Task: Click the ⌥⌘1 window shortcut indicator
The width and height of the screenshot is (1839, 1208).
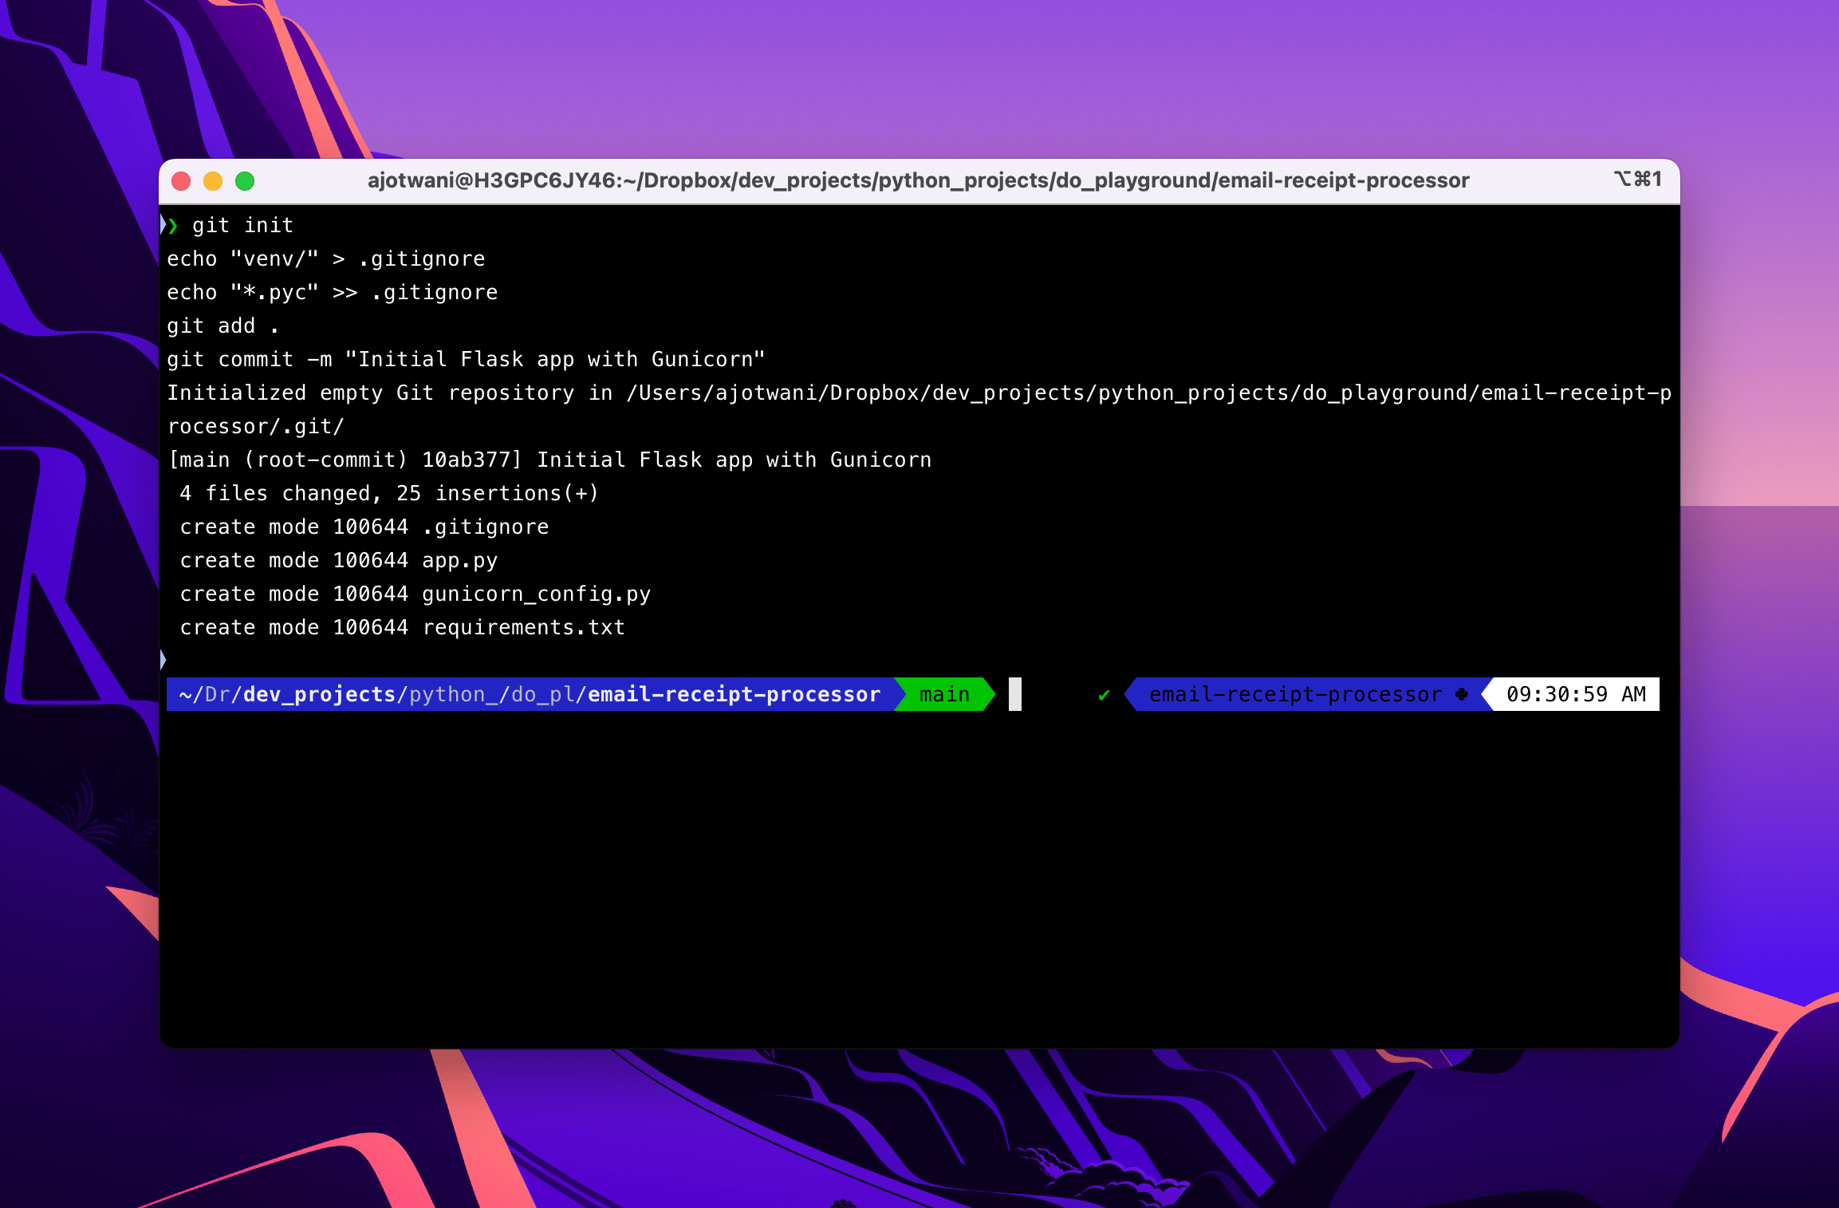Action: (x=1638, y=180)
